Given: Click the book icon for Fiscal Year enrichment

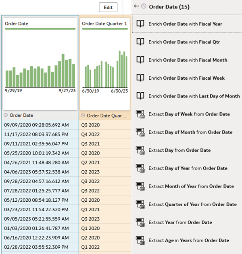Looking at the screenshot, I should pyautogui.click(x=140, y=24).
